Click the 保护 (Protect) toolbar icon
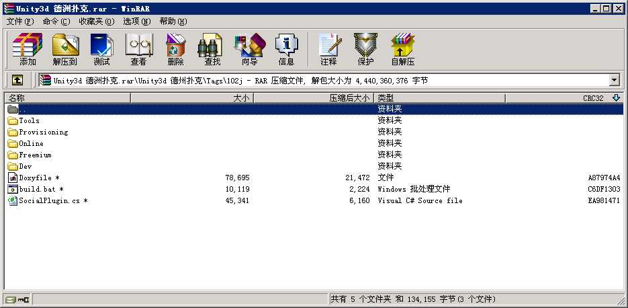This screenshot has height=308, width=628. click(365, 49)
